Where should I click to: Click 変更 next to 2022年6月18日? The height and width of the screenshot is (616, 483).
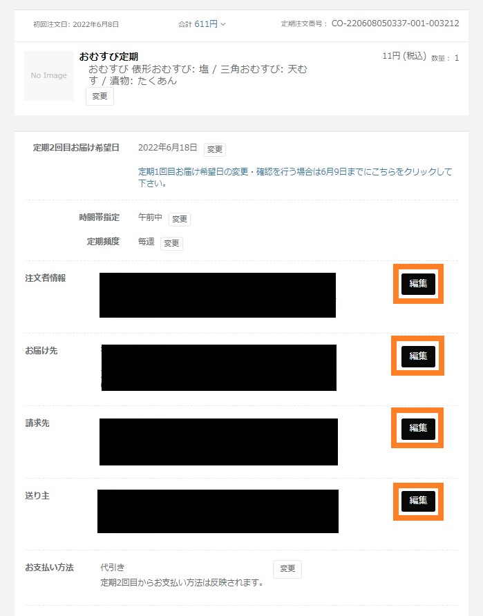pos(215,149)
